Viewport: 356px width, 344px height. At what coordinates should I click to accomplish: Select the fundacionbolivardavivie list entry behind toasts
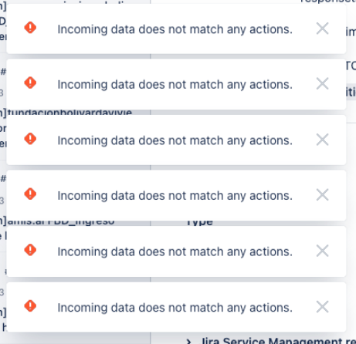[70, 113]
